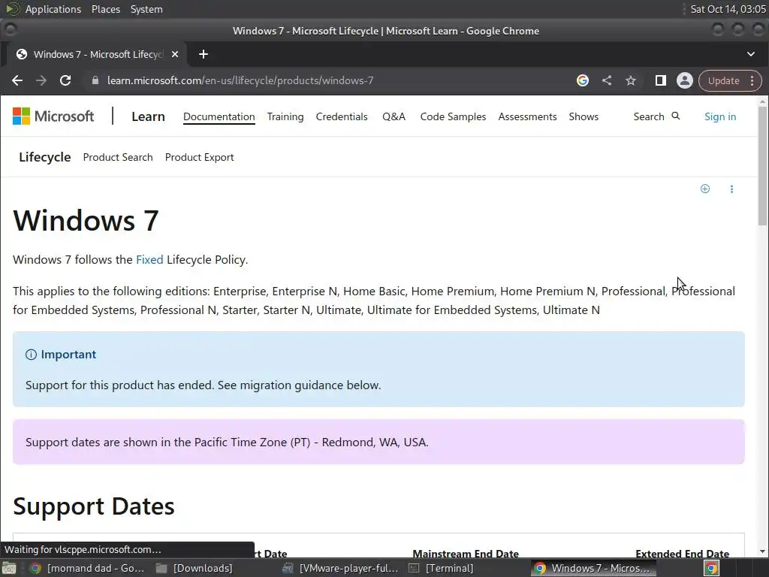Open Chrome's three-dot menu
769x577 pixels.
pyautogui.click(x=752, y=81)
